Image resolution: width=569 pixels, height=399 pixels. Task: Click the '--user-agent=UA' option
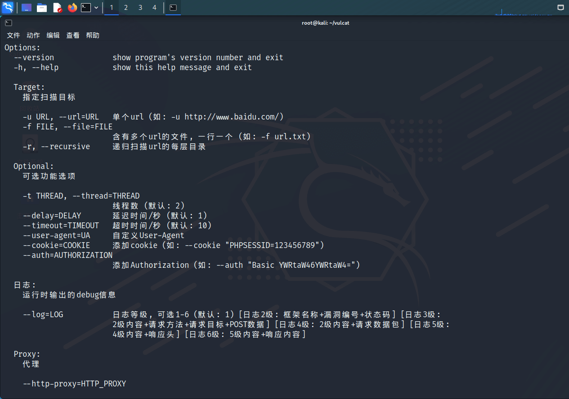56,235
